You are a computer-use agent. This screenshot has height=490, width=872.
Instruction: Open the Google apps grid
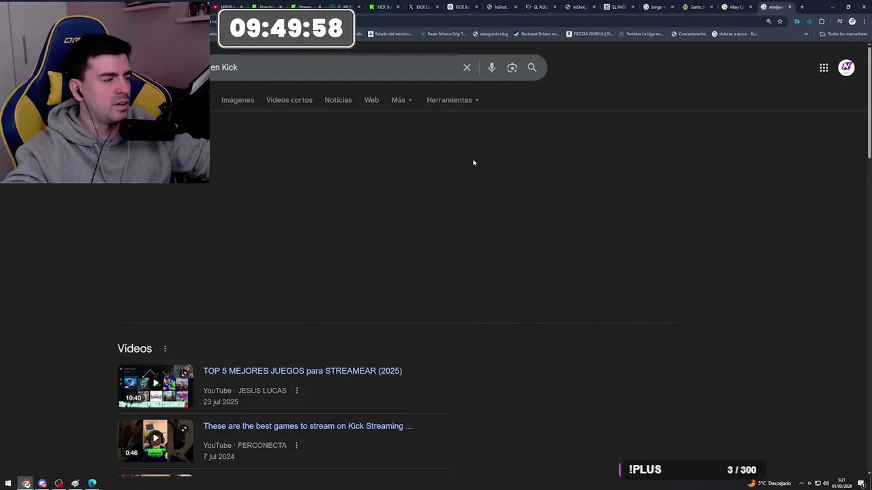coord(824,67)
